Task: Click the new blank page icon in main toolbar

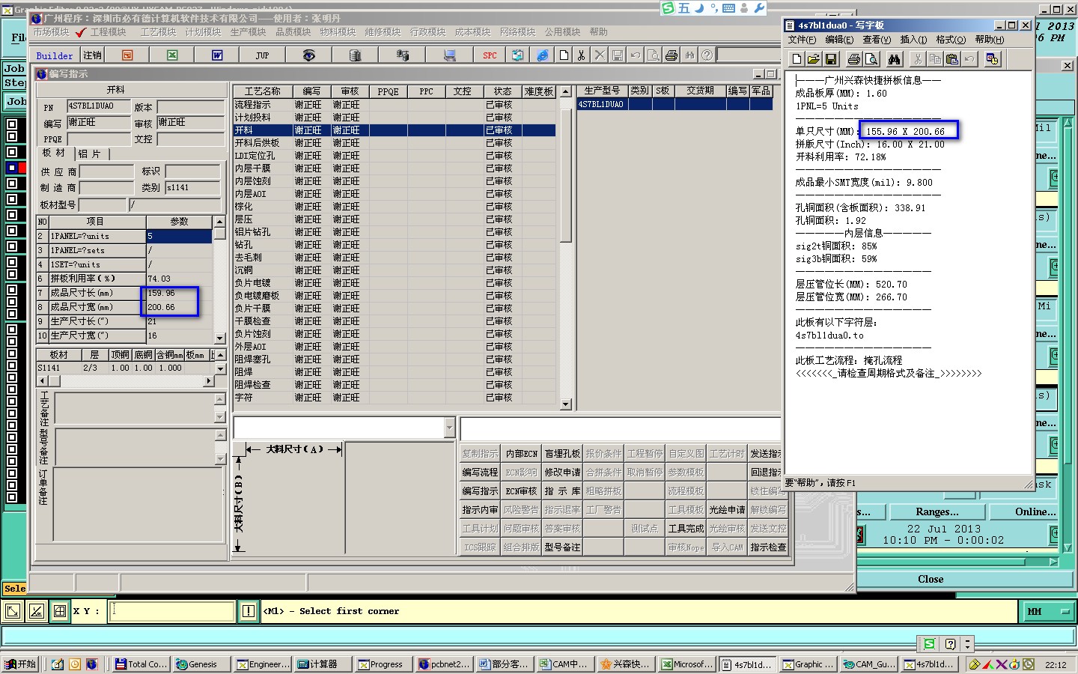Action: tap(564, 55)
